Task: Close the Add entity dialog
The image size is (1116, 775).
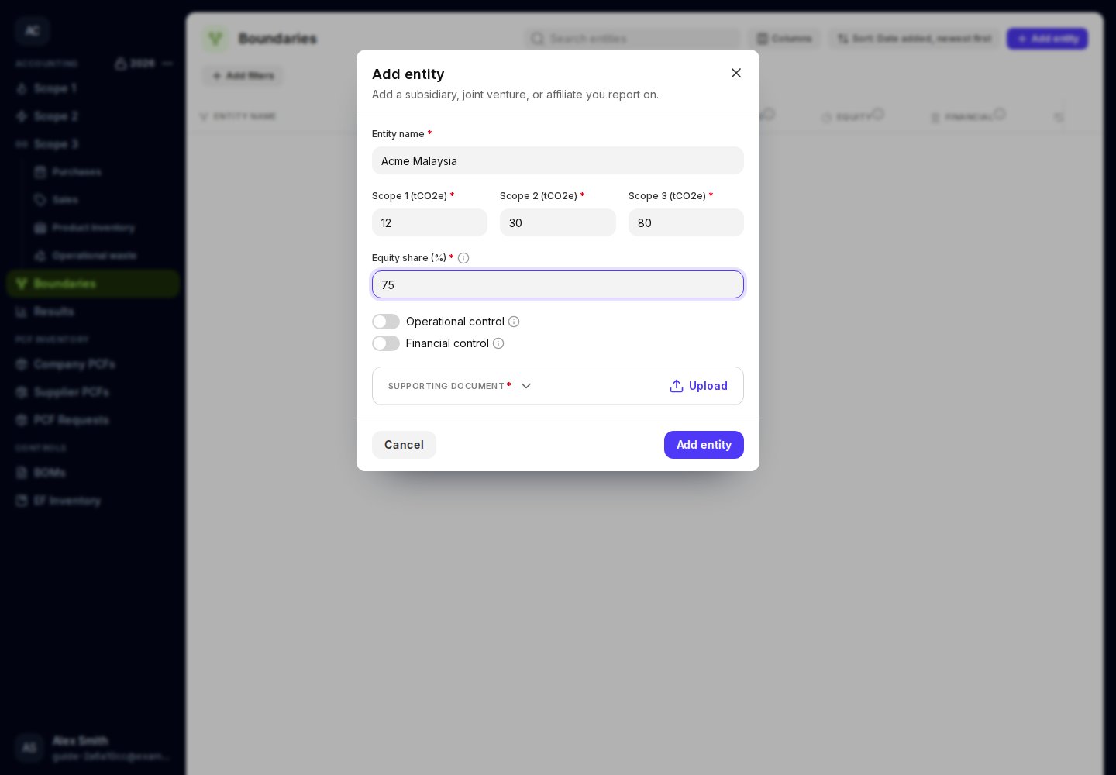Action: click(736, 73)
